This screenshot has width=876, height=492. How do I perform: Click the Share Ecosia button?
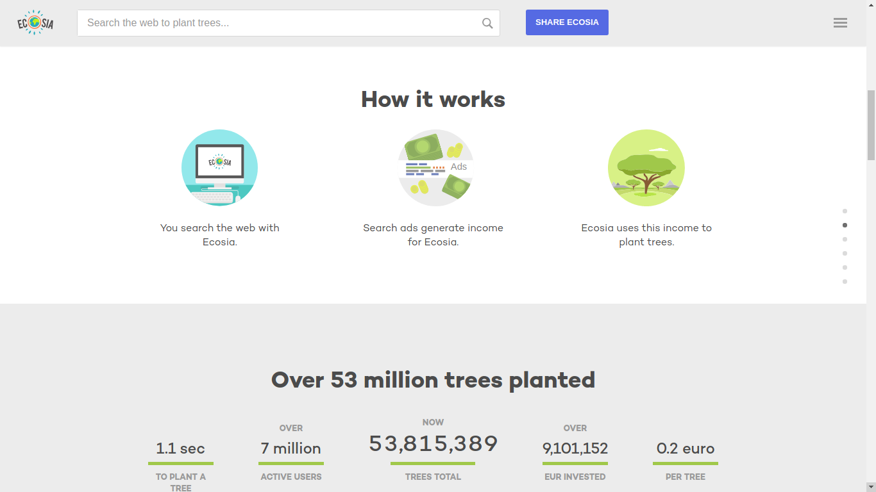point(567,22)
